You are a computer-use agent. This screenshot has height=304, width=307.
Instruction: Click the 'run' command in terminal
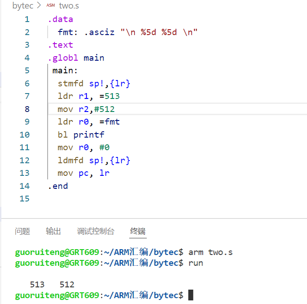point(196,263)
